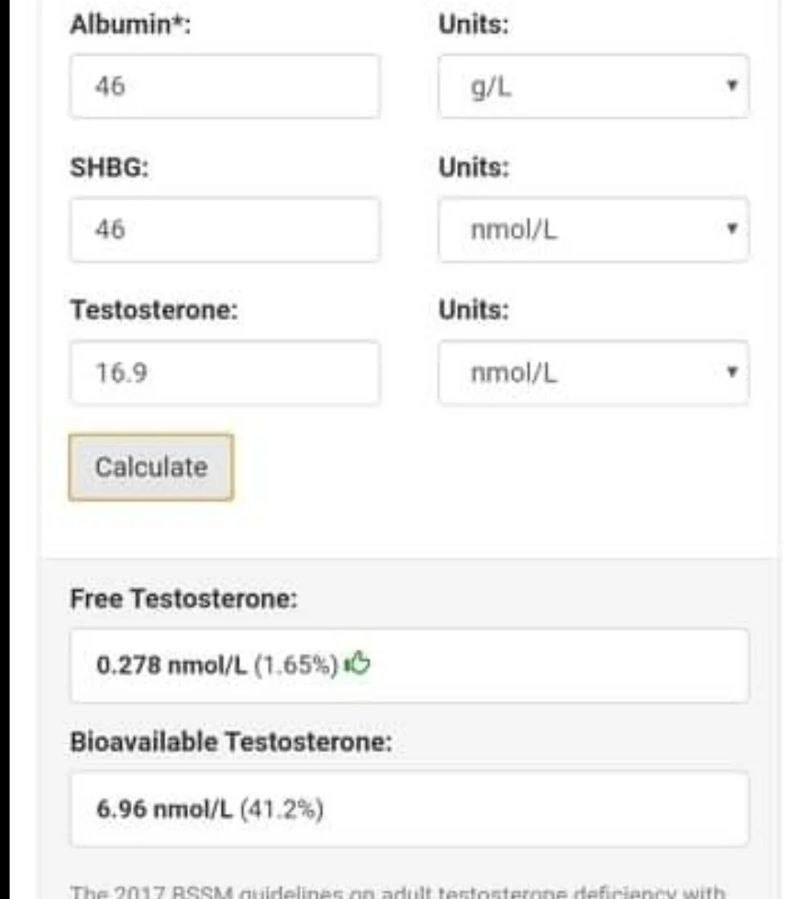Click the Units label above g/L
This screenshot has width=787, height=899.
pos(474,25)
